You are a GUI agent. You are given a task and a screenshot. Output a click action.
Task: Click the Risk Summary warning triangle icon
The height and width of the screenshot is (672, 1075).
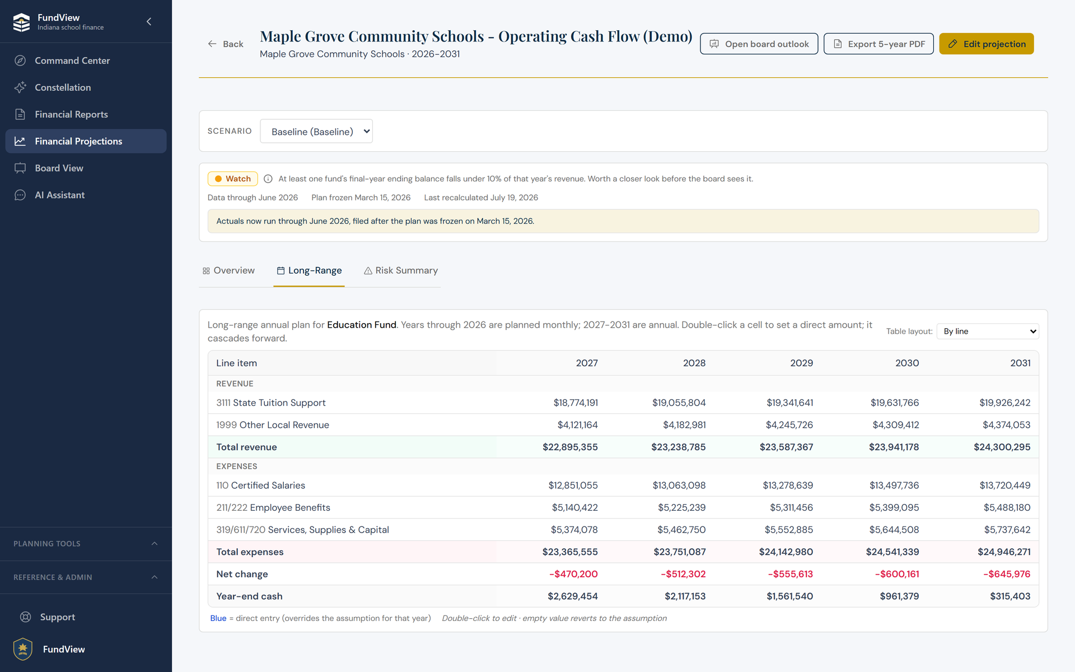pyautogui.click(x=368, y=271)
